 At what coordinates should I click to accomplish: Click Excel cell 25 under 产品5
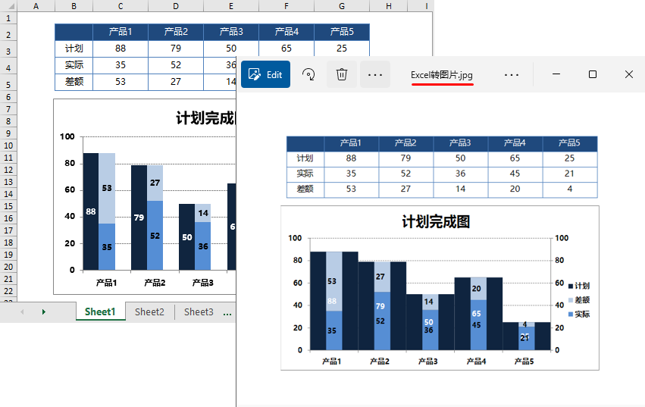342,49
